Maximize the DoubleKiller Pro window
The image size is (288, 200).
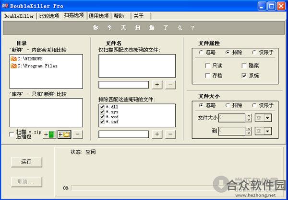(272, 6)
